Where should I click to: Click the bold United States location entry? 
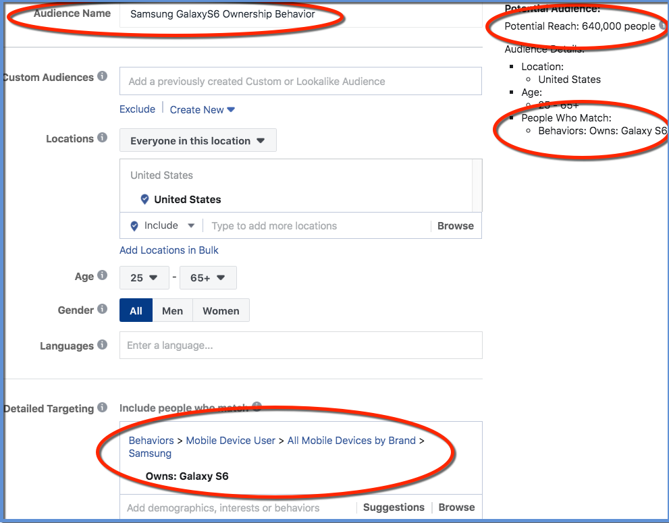point(187,199)
